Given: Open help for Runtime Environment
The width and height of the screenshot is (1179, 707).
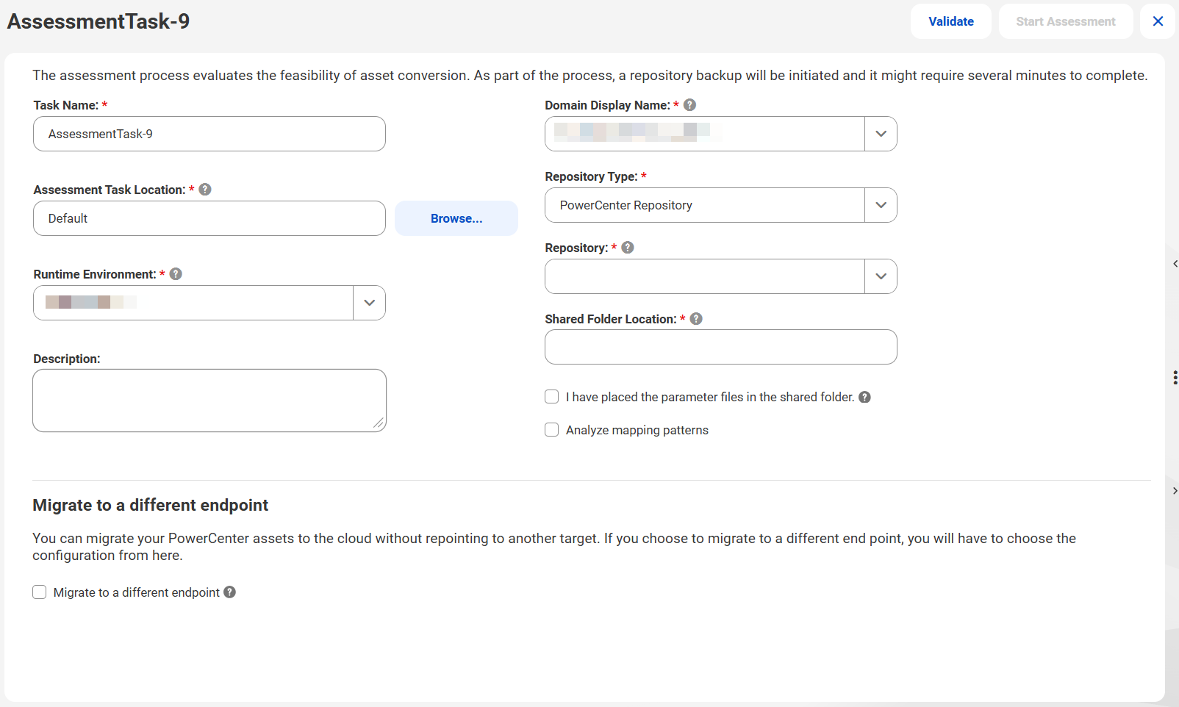Looking at the screenshot, I should point(176,274).
